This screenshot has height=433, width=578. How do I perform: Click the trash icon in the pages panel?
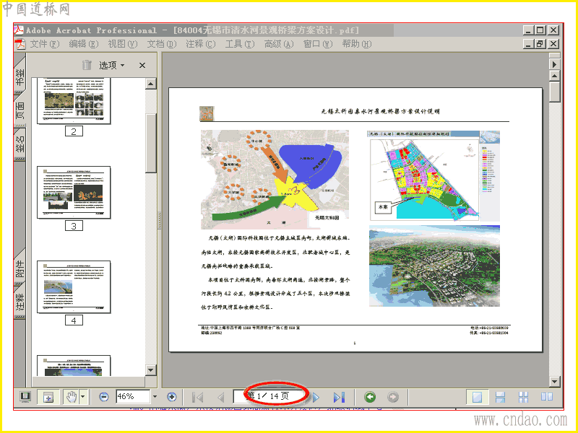click(x=87, y=65)
